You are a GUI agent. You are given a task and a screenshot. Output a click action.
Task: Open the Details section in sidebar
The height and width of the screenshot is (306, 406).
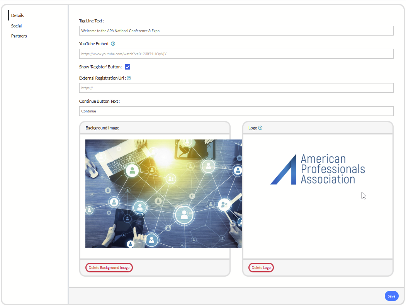coord(18,15)
